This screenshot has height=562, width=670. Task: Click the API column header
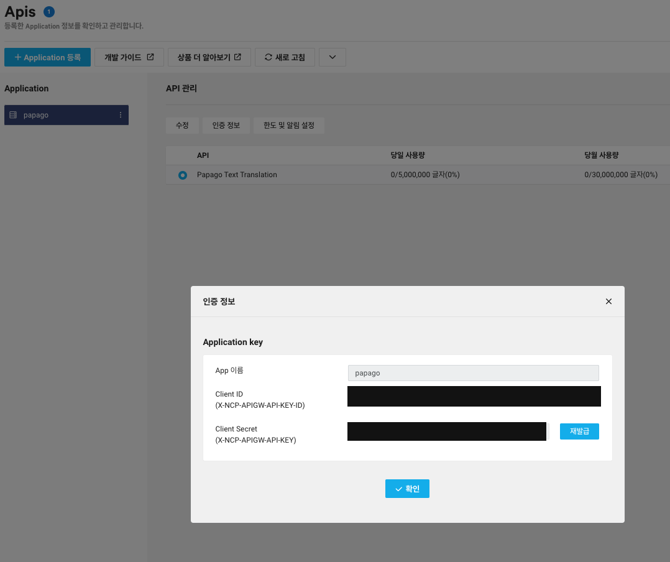203,155
